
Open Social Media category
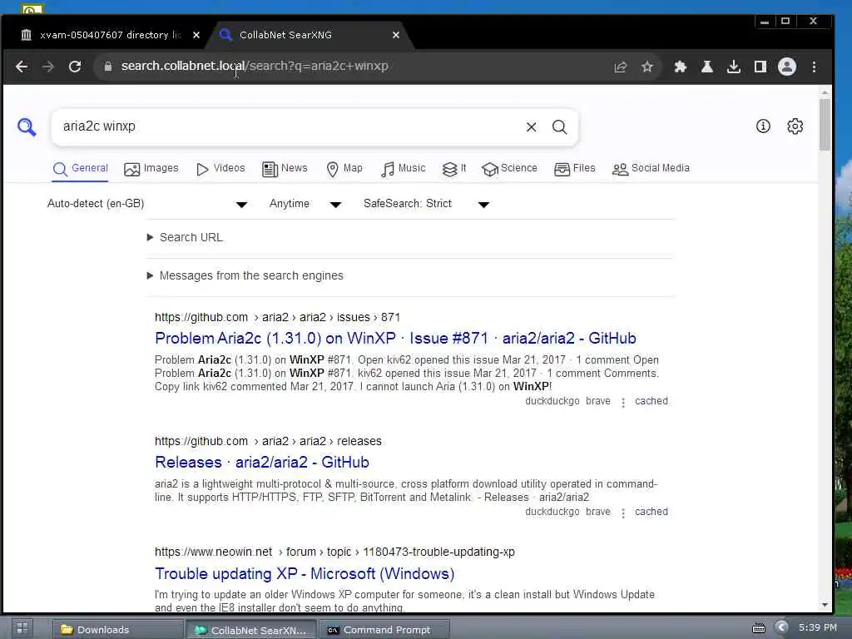651,168
